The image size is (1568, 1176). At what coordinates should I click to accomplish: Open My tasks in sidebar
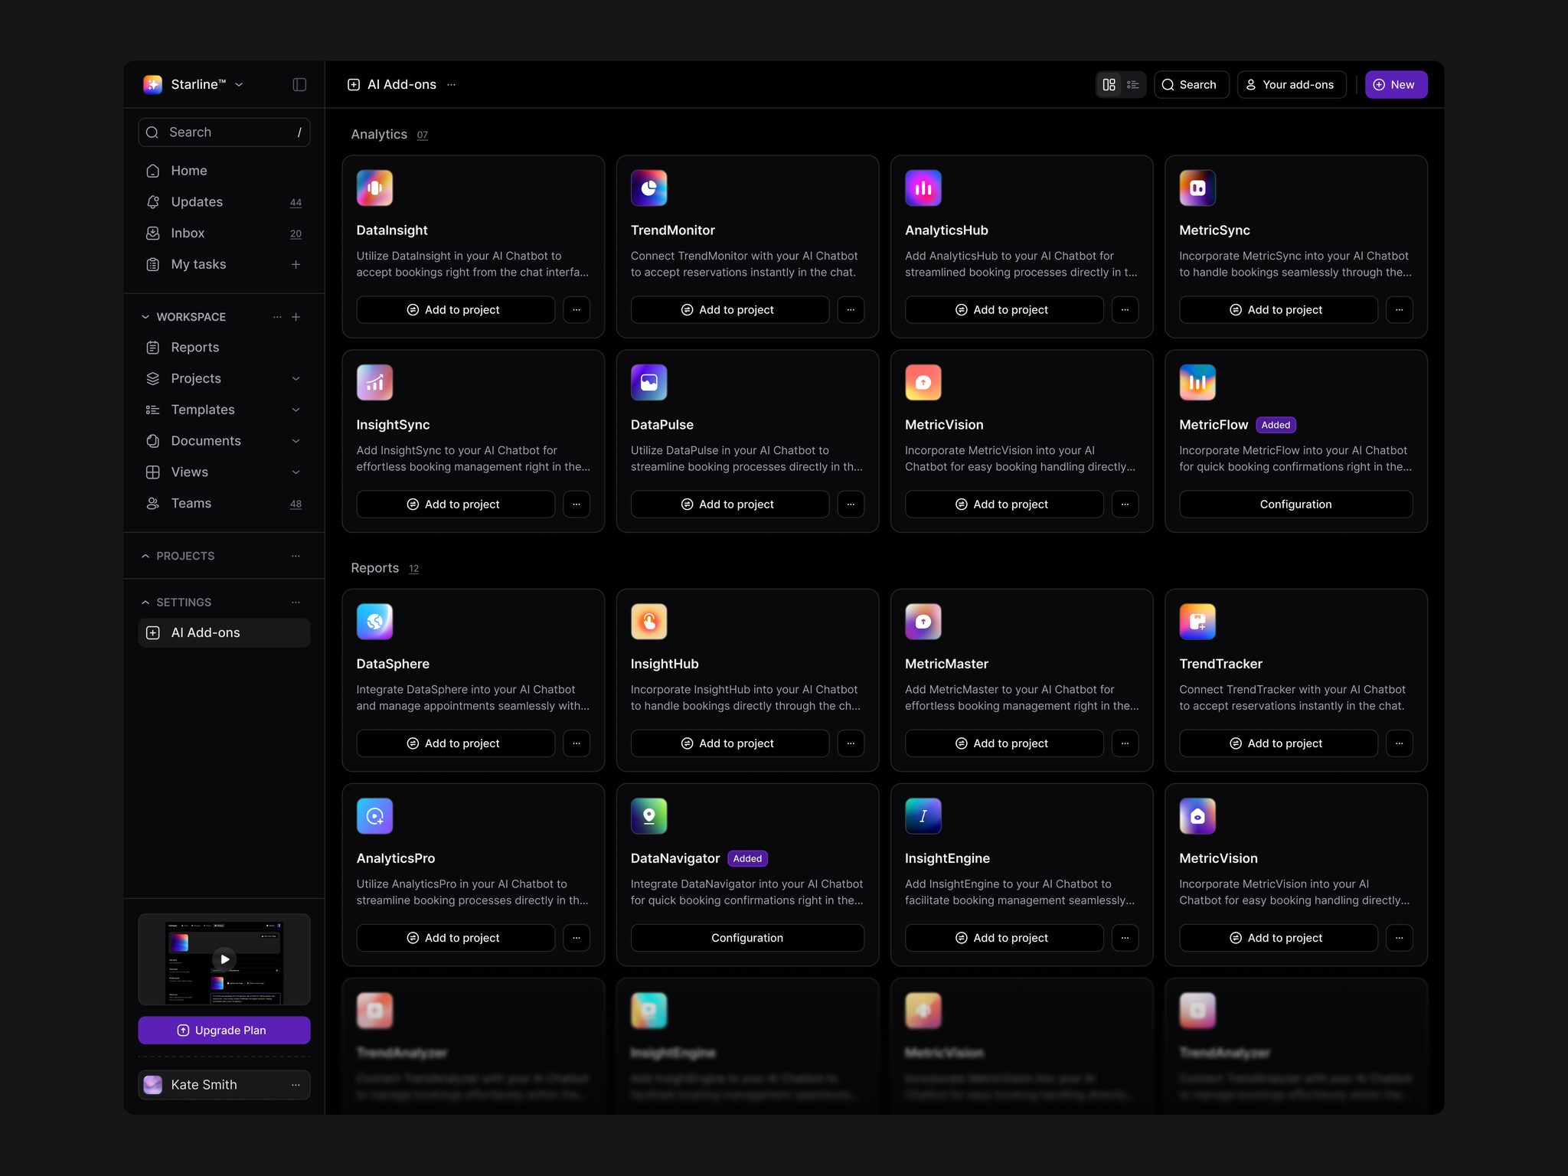[224, 264]
